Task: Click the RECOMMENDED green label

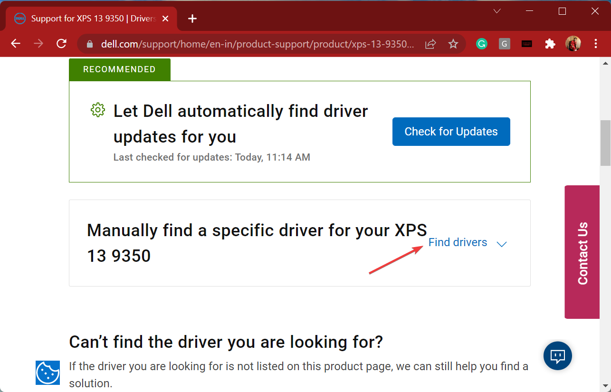Action: pyautogui.click(x=120, y=69)
